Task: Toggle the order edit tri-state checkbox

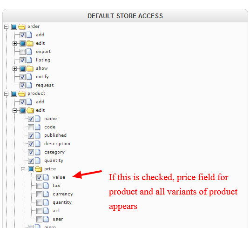Action: 22,43
